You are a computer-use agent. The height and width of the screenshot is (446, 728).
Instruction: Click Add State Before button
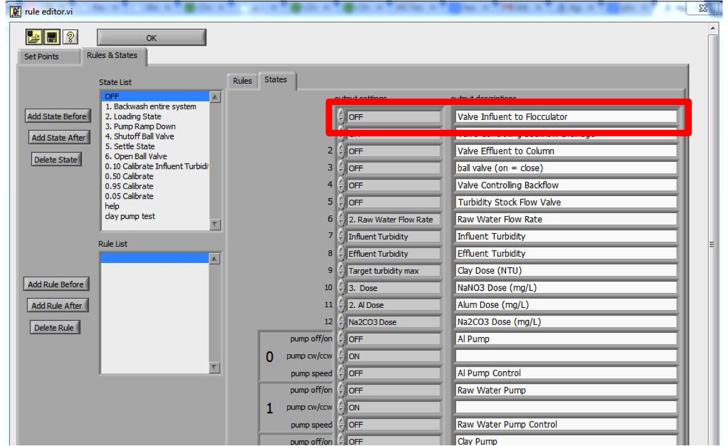coord(57,116)
